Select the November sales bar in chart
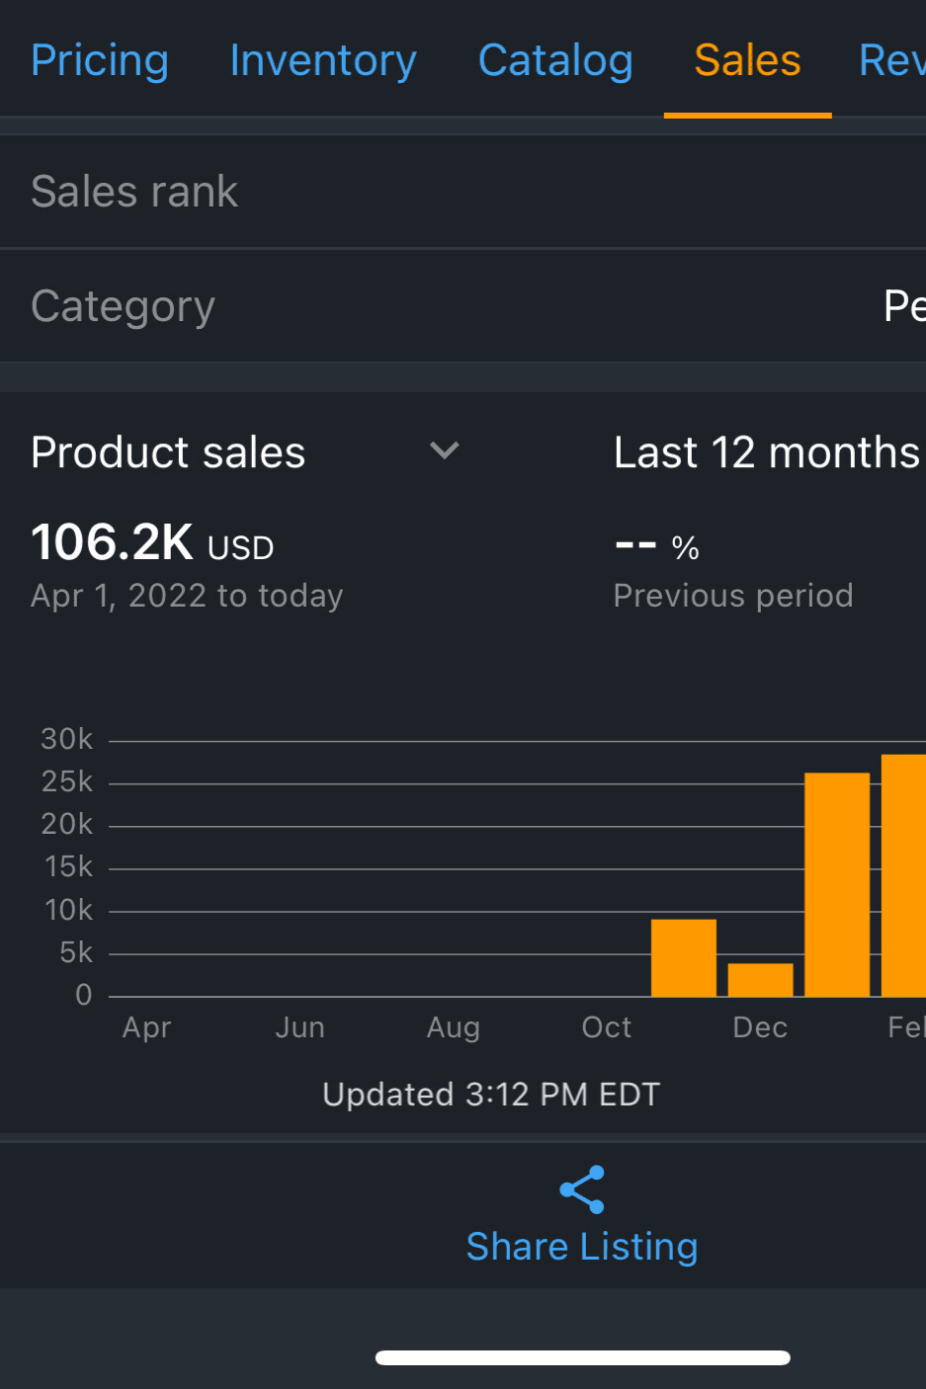The height and width of the screenshot is (1389, 926). [x=684, y=958]
